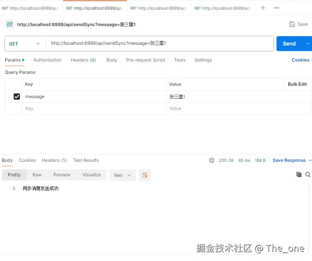Screen dimensions: 312x261
Task: Click Save Response text
Action: [x=289, y=160]
